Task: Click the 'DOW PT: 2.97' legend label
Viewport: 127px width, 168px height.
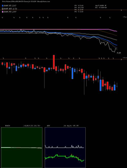Action: pos(10,12)
